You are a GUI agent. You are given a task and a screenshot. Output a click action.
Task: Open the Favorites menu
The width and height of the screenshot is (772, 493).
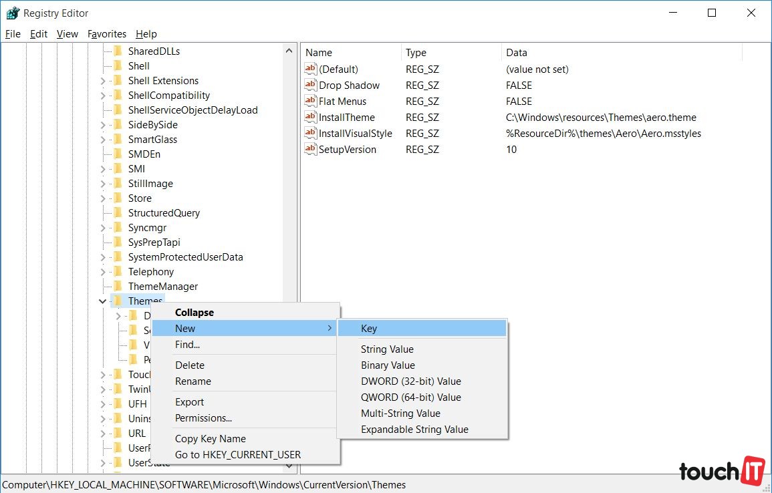coord(106,34)
